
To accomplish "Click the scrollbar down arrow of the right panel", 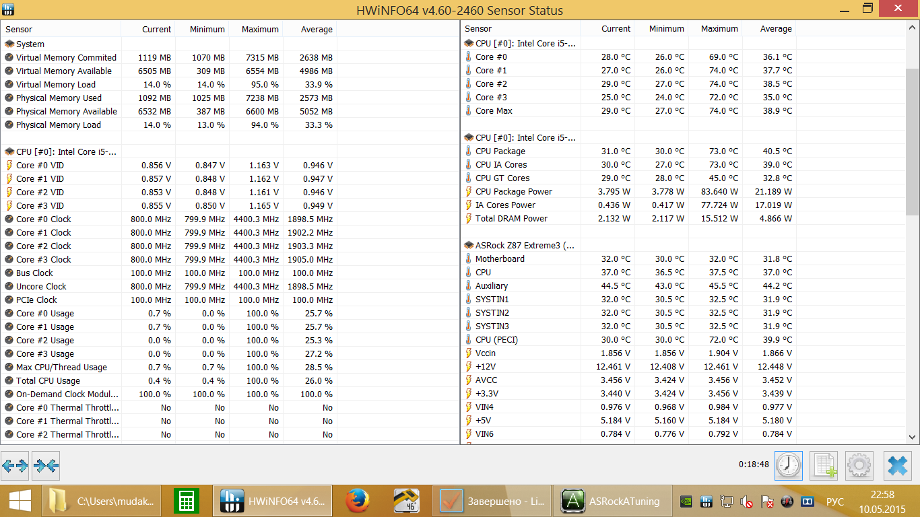I will (x=913, y=438).
